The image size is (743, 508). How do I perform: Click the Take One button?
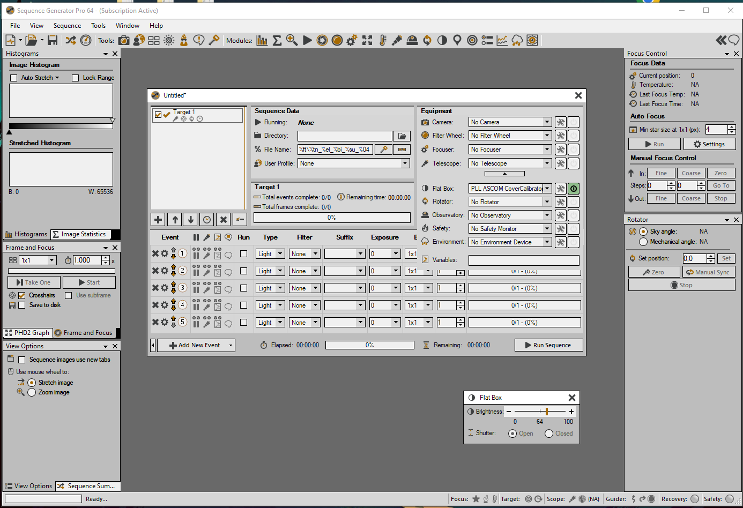(x=34, y=282)
